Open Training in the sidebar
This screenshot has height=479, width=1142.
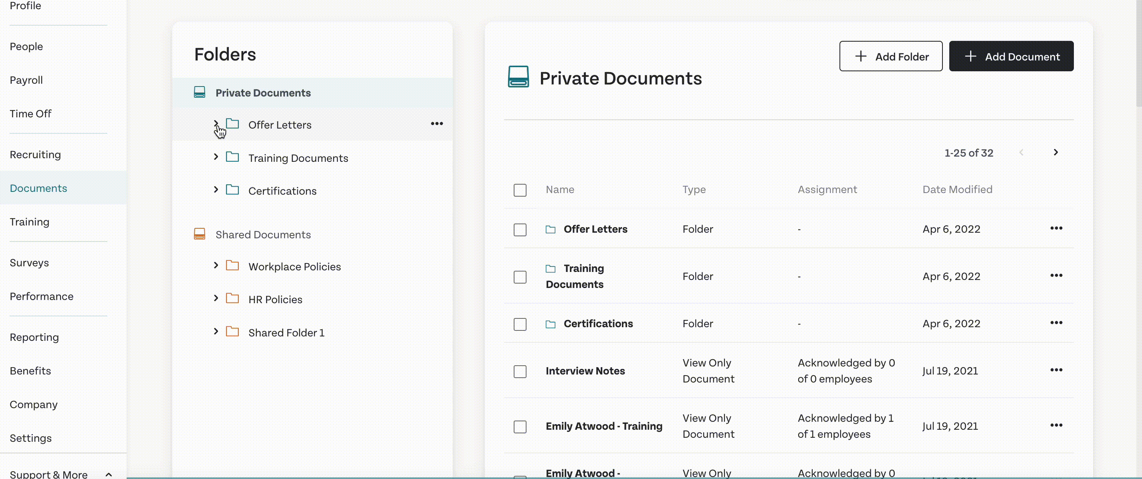coord(30,222)
